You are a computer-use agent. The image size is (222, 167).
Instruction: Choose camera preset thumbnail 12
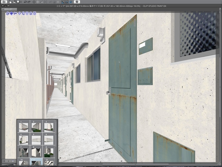49,162
